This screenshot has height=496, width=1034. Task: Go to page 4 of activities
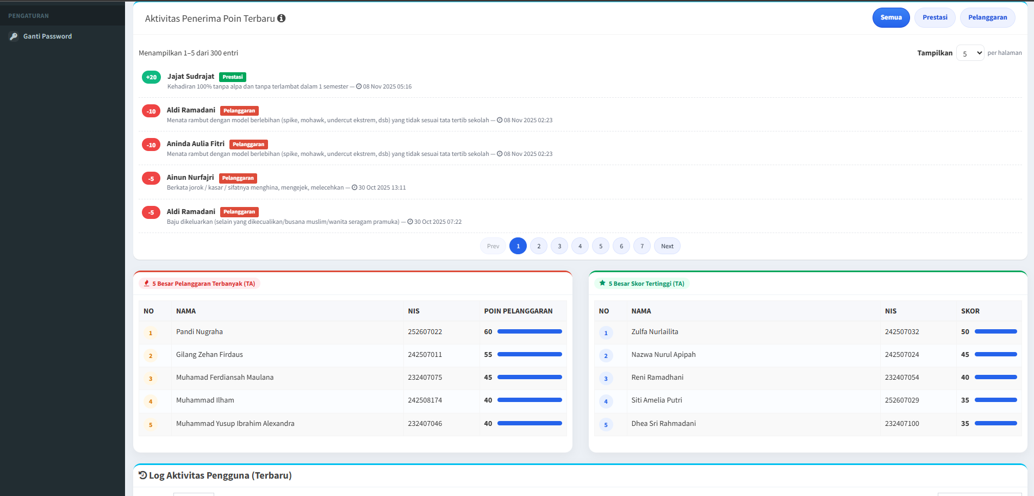(580, 246)
